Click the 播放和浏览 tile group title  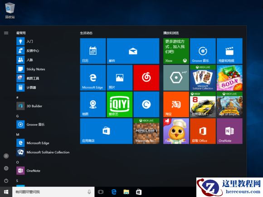pos(171,33)
